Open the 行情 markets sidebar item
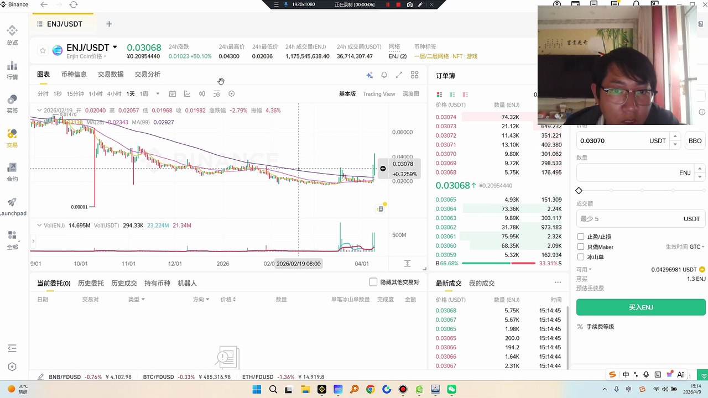 click(12, 70)
